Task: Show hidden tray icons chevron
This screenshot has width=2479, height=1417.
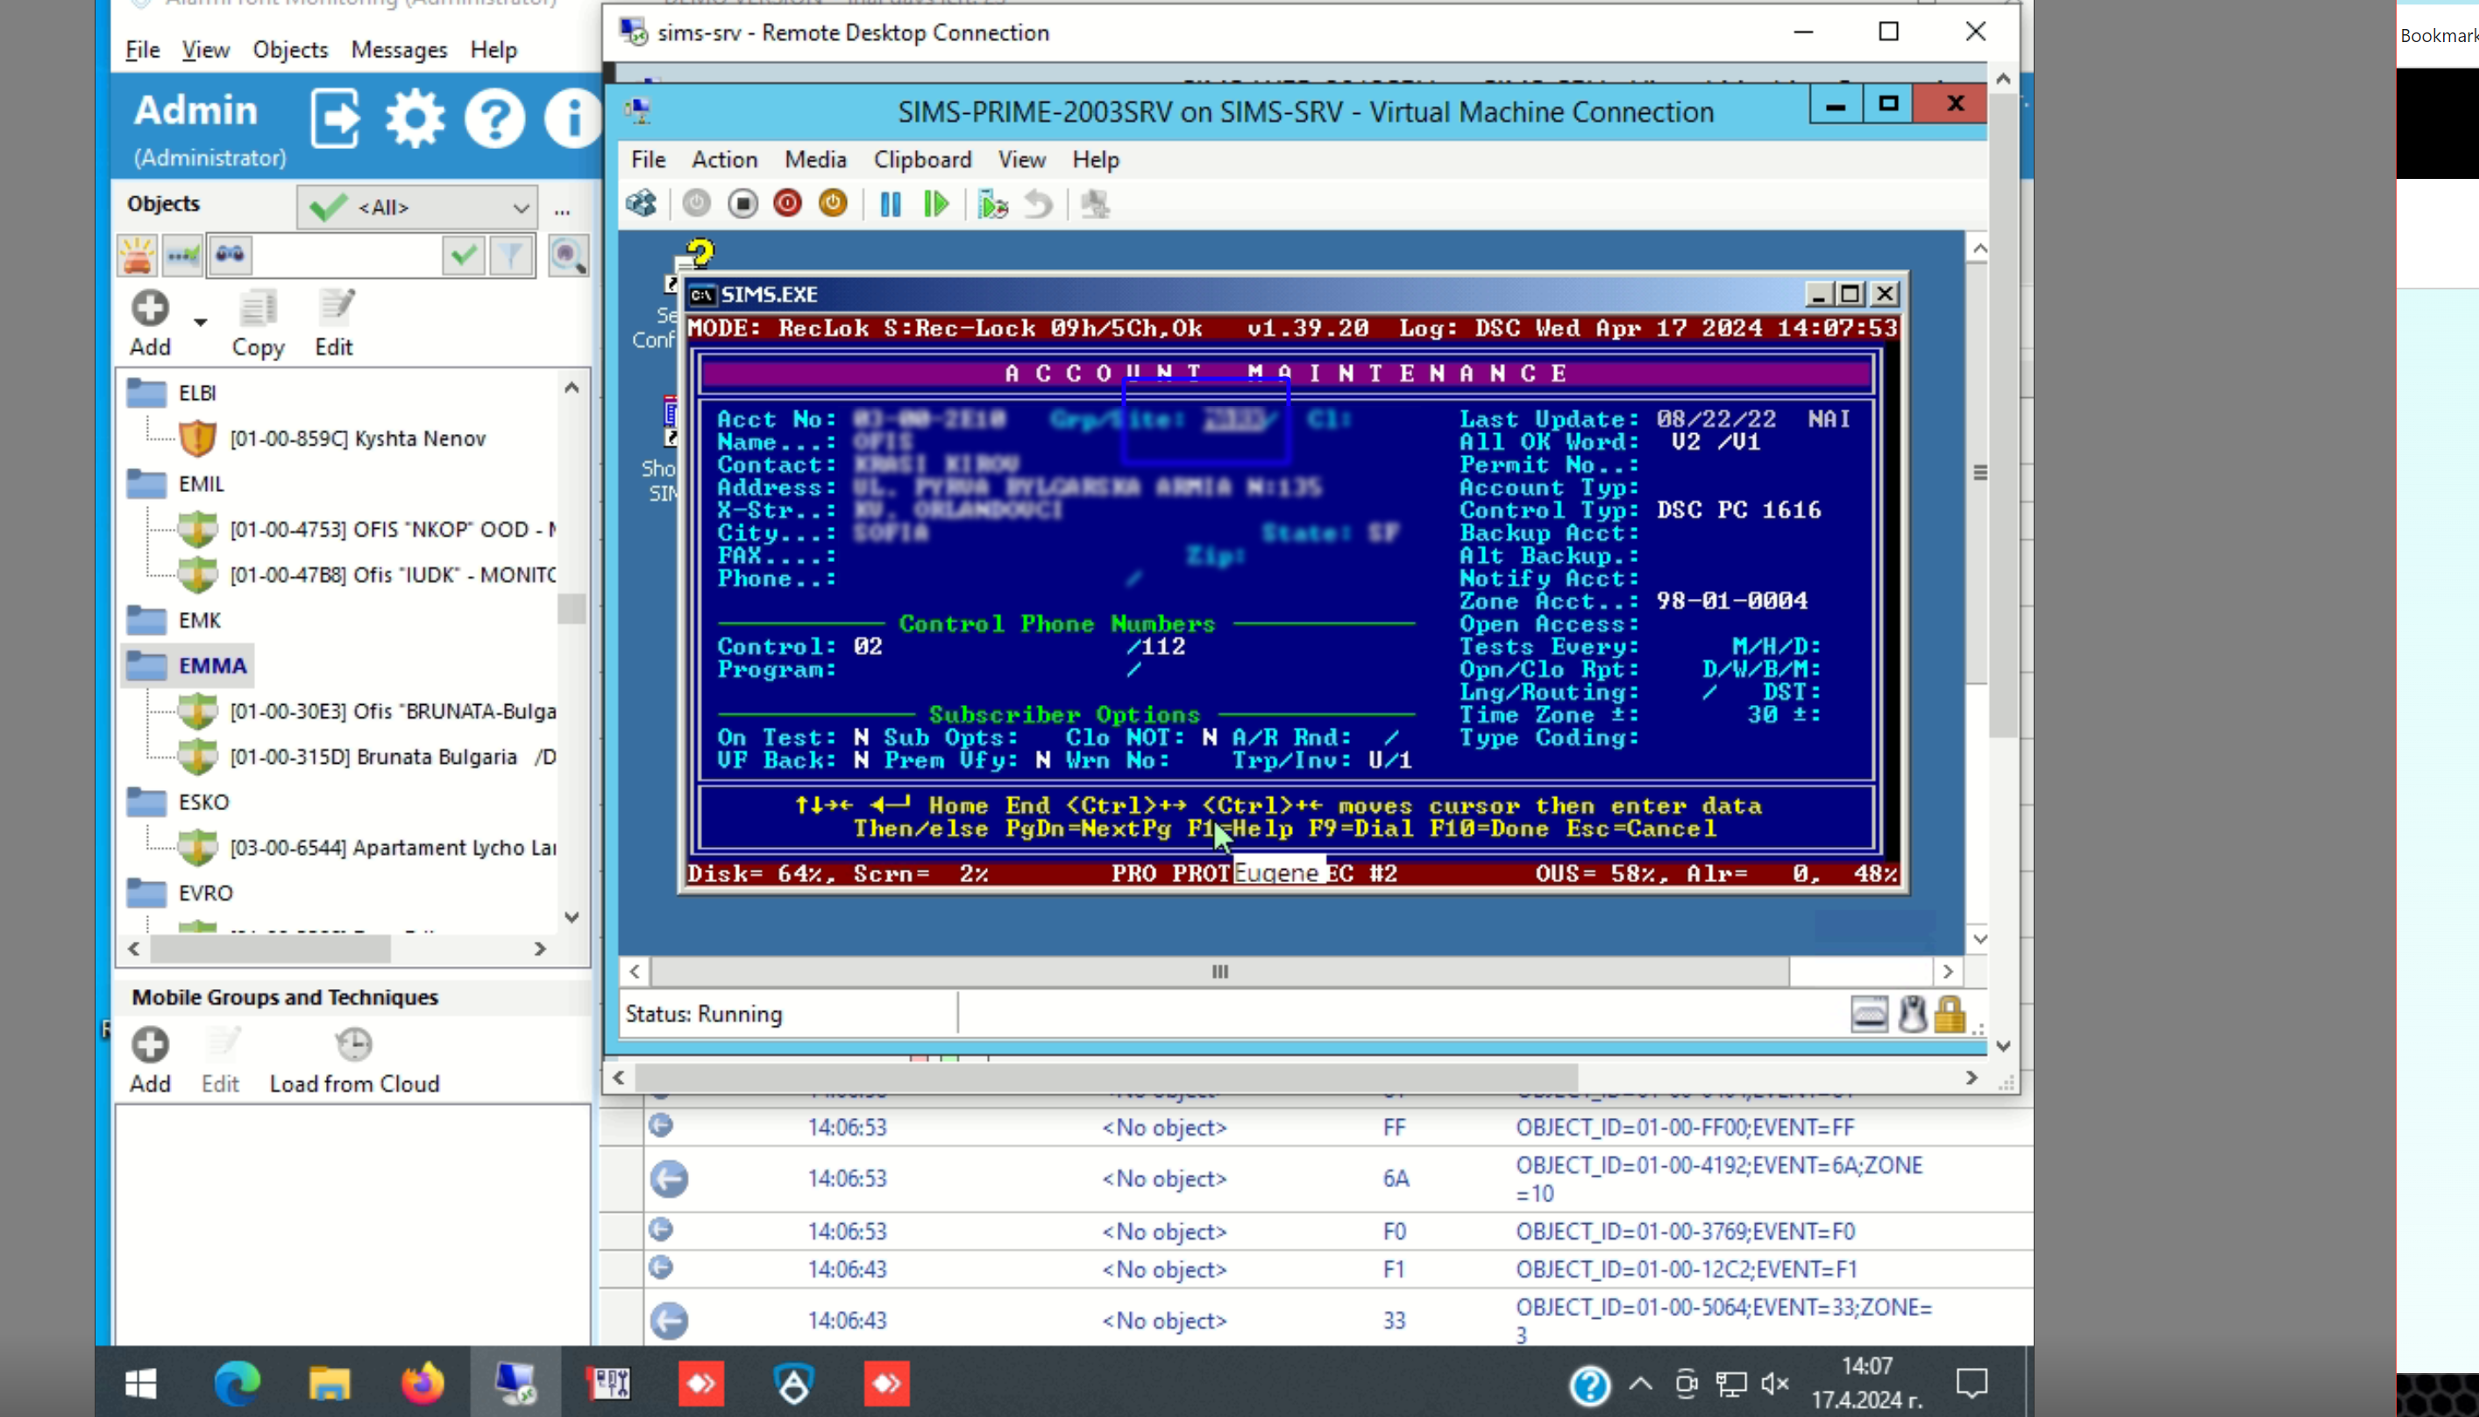Action: click(x=1641, y=1384)
